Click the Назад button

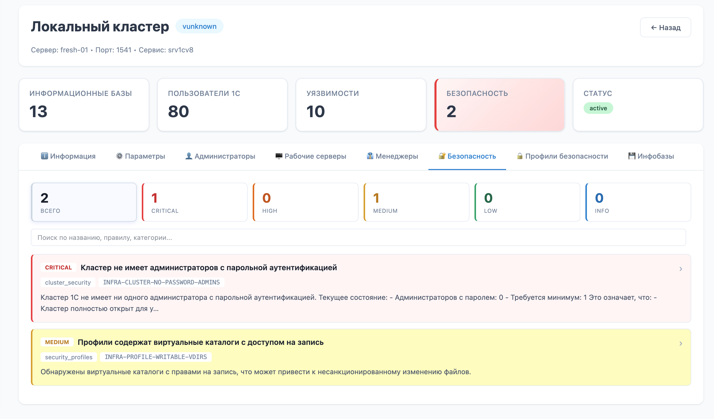tap(666, 27)
